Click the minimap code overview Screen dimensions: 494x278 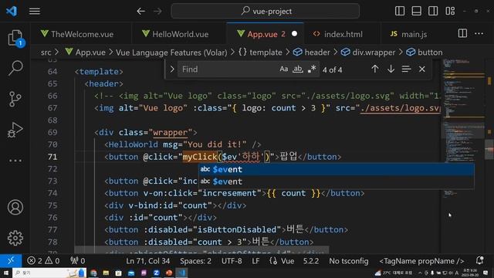[463, 129]
